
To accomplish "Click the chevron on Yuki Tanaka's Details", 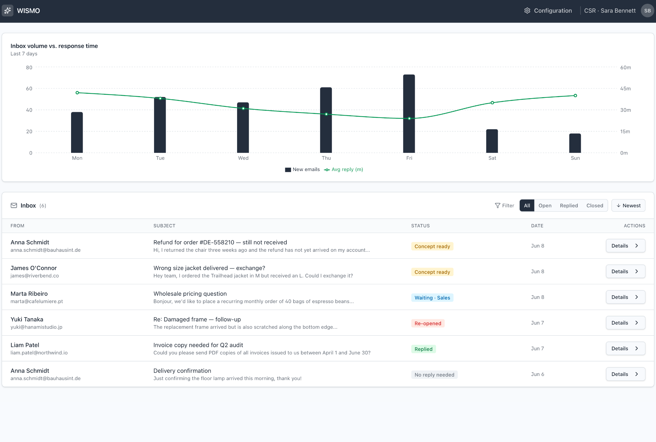I will 637,323.
